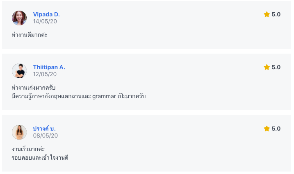
Task: Select the review text ทำงานดีมากค่ะ
Action: coord(30,35)
